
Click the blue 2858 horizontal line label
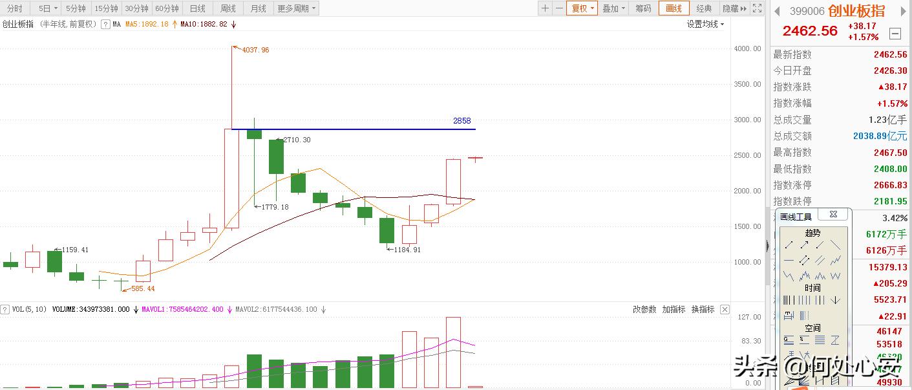click(461, 121)
